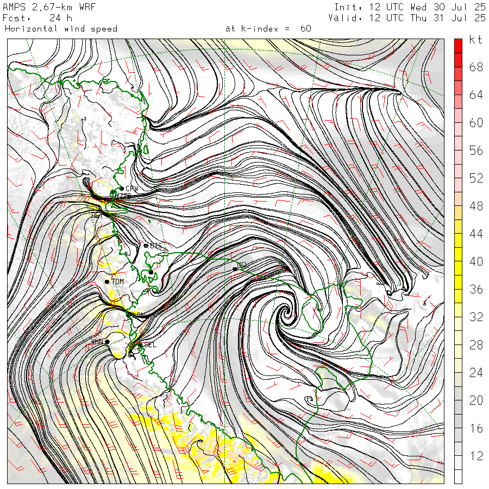This screenshot has width=489, height=489.
Task: Click the NHD station label
Action: point(97,342)
